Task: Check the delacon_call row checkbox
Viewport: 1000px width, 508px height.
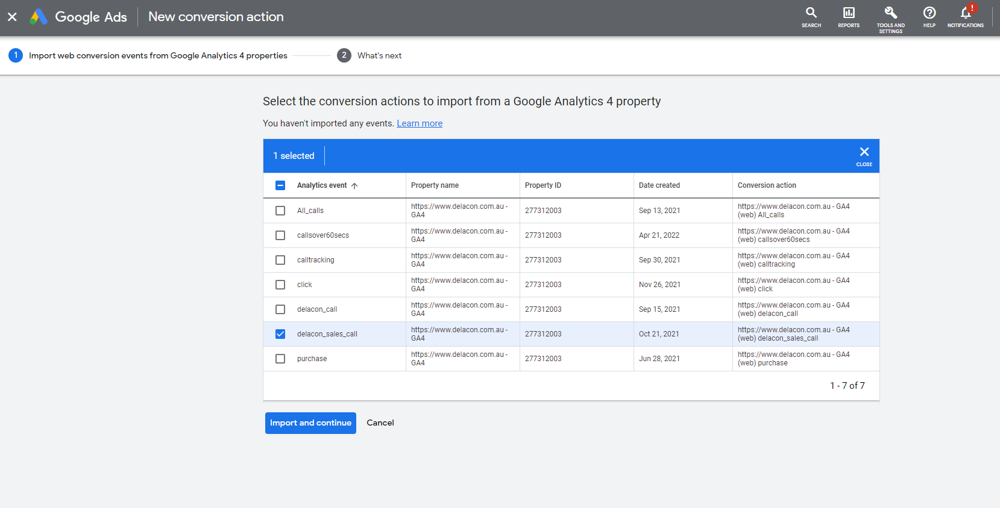Action: pos(280,309)
